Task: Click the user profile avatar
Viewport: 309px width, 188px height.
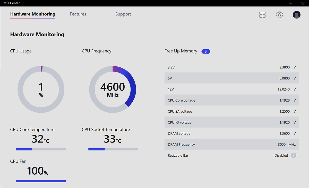Action: click(297, 15)
